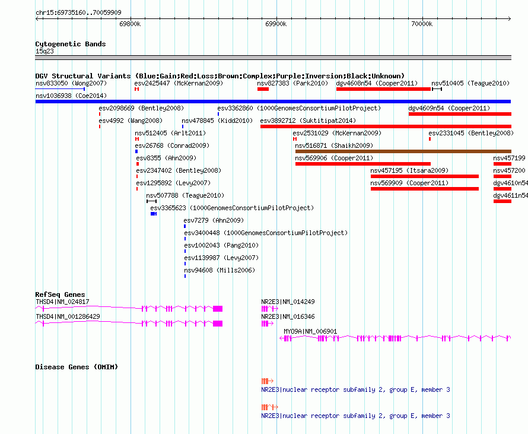The image size is (528, 434).
Task: Click the first OMIM NR2E3 orange gene glyph
Action: click(x=268, y=381)
